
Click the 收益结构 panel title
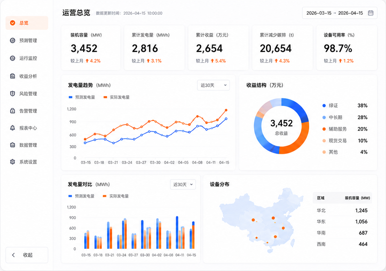point(265,85)
